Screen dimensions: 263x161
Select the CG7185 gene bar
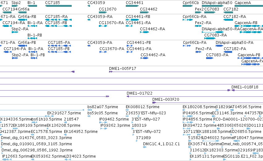tap(58, 6)
